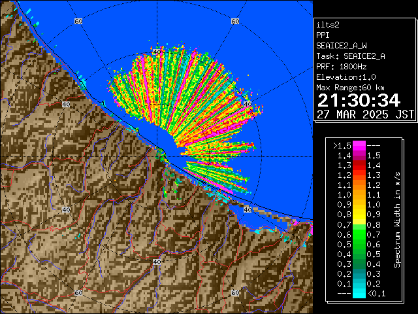Click the radar origin where the crosshair lines meet
Screen dimensions: 418x314
pyautogui.click(x=157, y=157)
